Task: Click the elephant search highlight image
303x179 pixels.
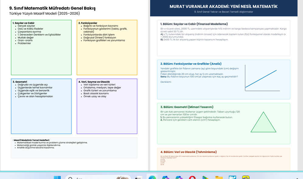Action: (122, 177)
